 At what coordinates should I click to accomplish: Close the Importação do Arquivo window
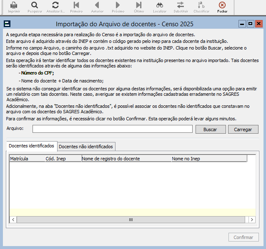coord(259,24)
